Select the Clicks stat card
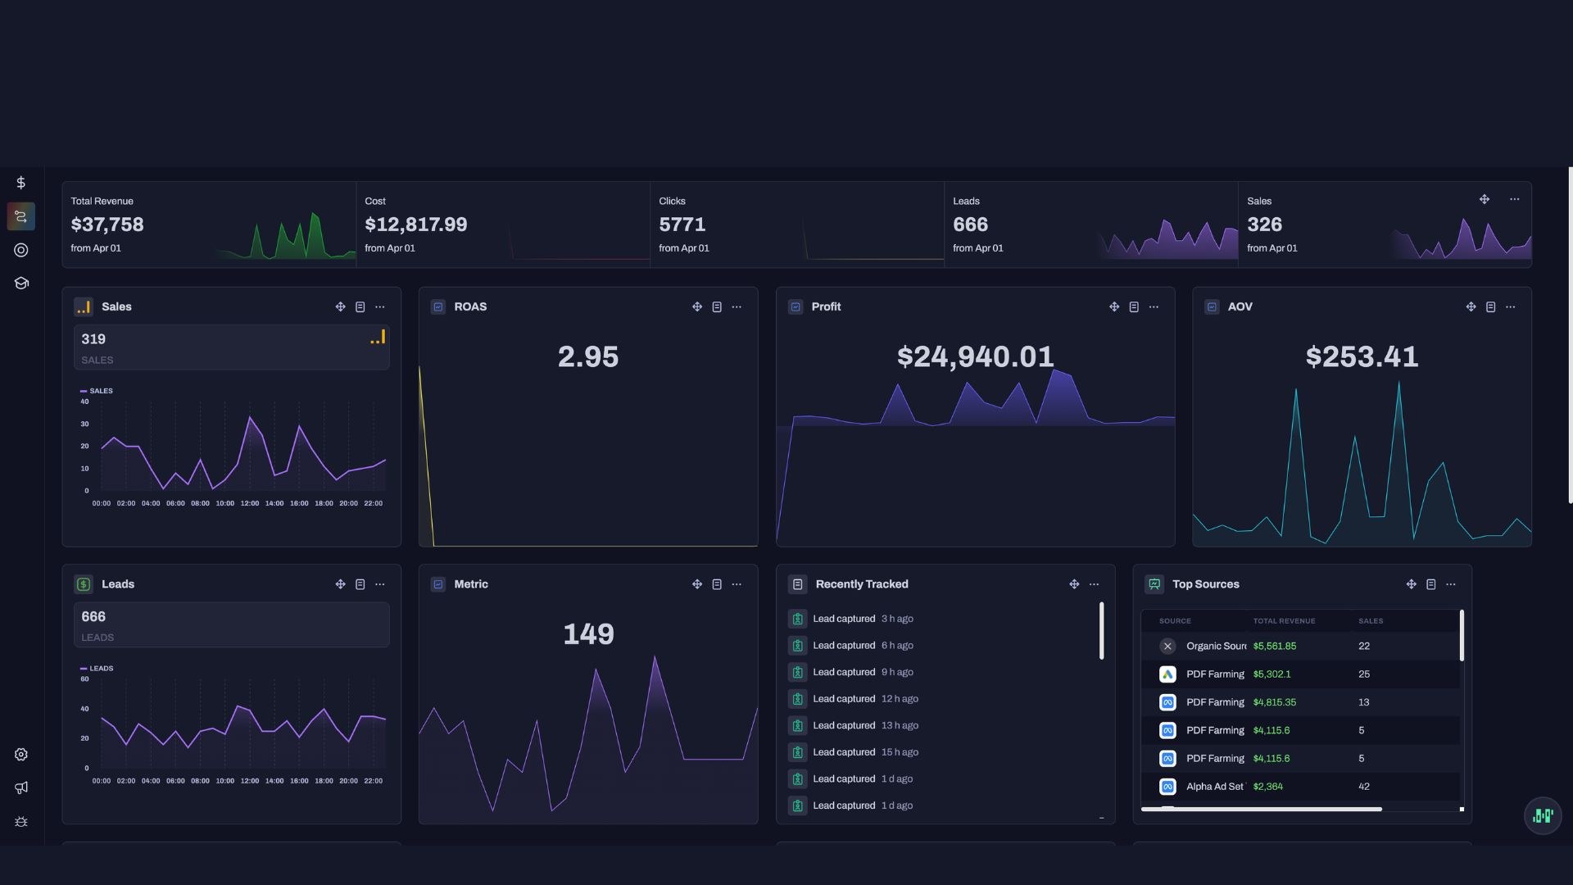This screenshot has width=1573, height=885. click(797, 225)
